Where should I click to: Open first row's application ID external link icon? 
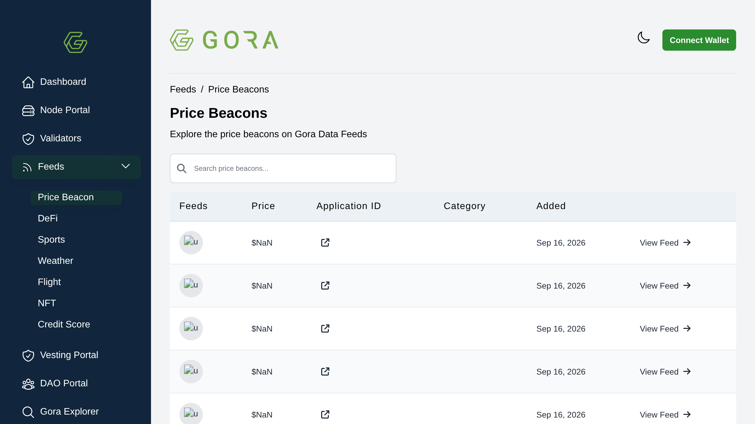pos(325,242)
